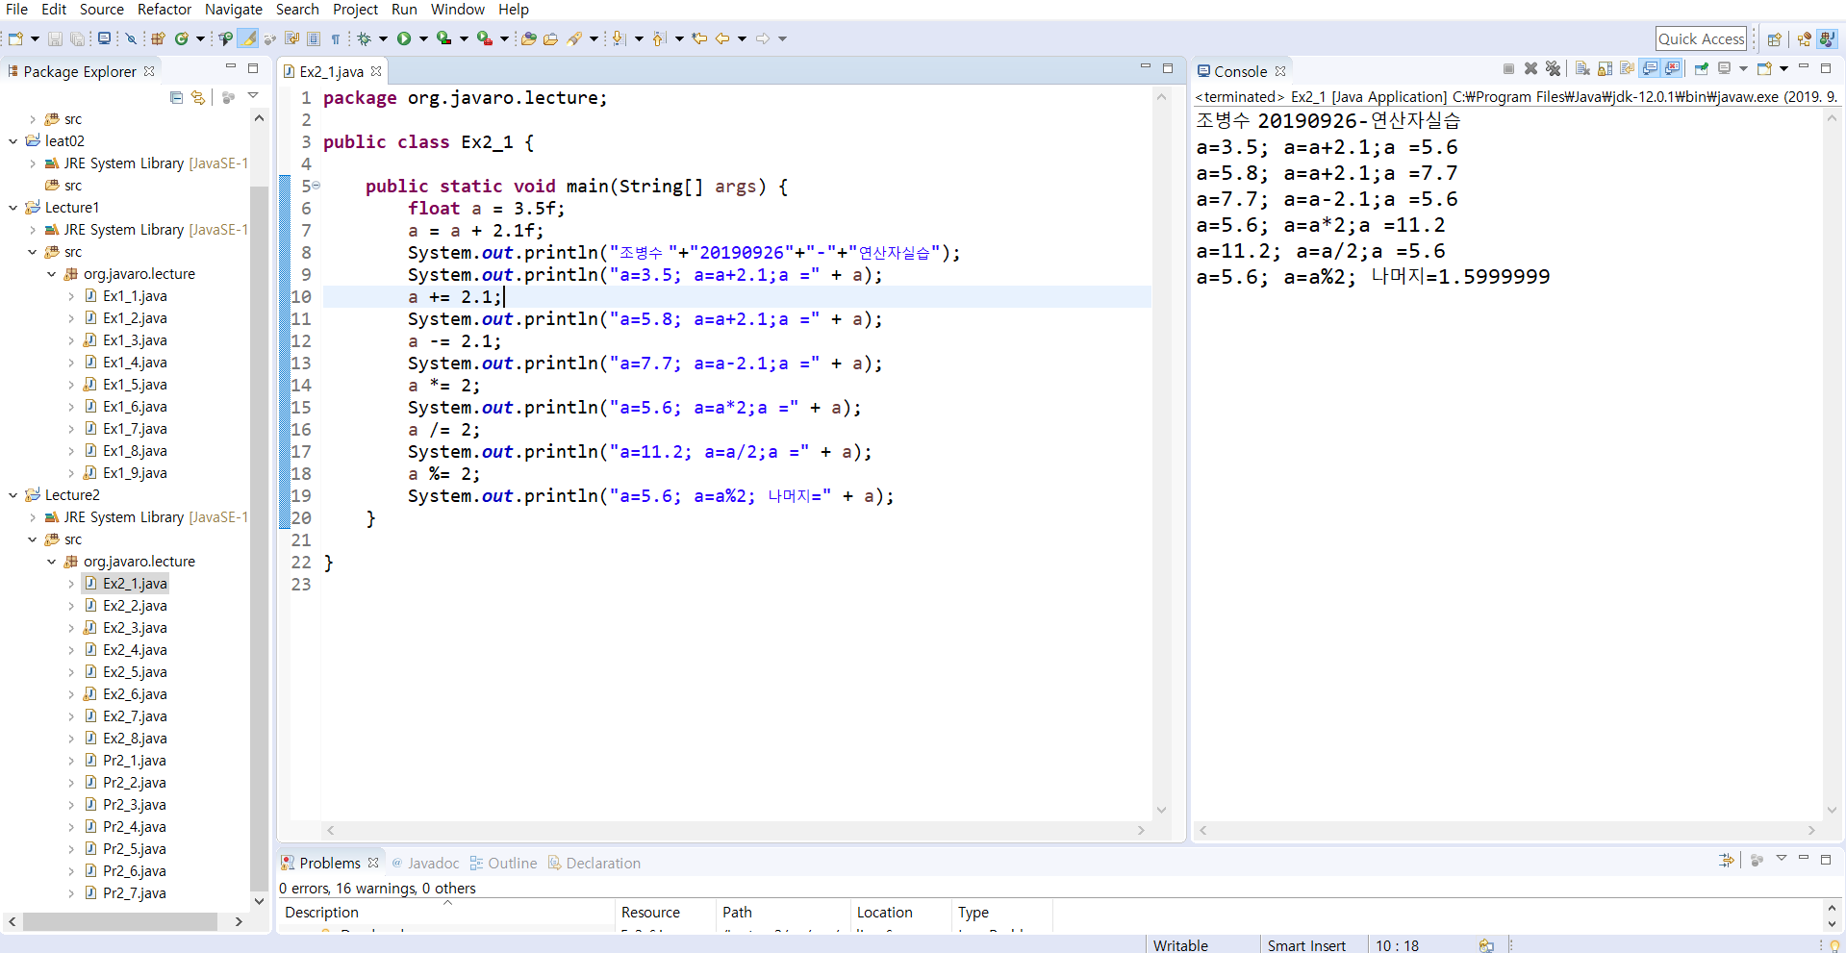Sort by Resource column header
Image resolution: width=1846 pixels, height=953 pixels.
pos(665,913)
